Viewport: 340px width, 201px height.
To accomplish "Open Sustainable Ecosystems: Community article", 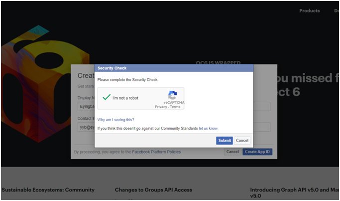I will [x=48, y=190].
